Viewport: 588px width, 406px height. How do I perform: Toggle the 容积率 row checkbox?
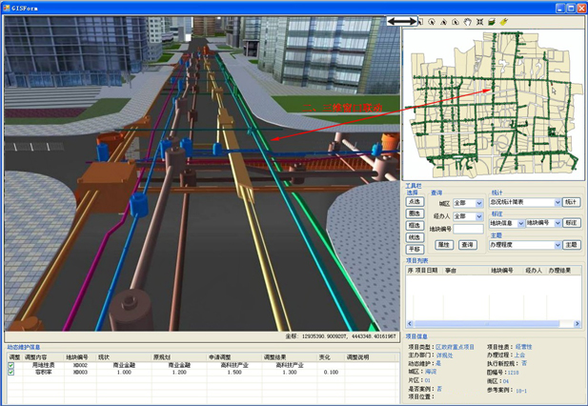point(11,373)
